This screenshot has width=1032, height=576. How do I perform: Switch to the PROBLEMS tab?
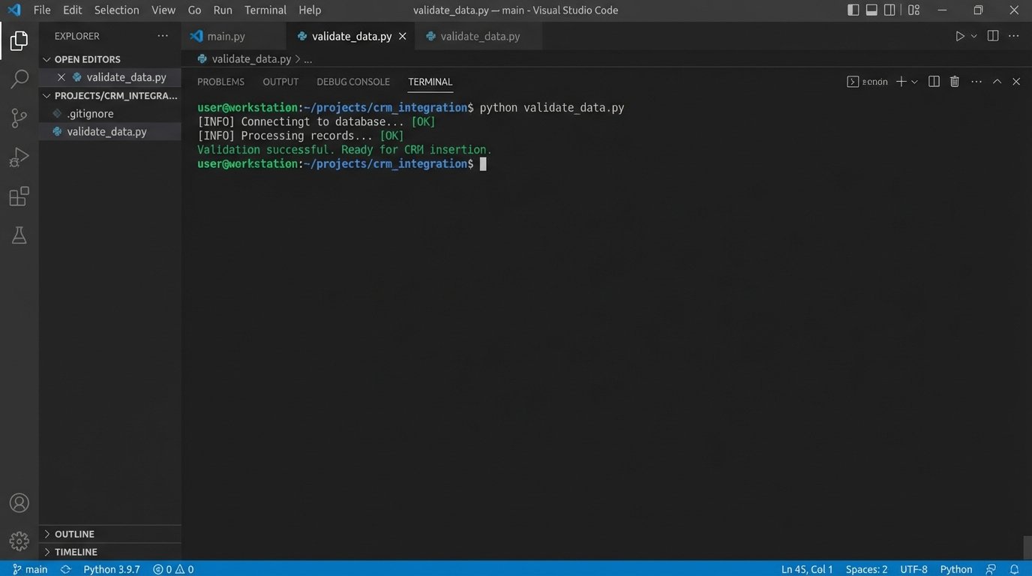[220, 82]
